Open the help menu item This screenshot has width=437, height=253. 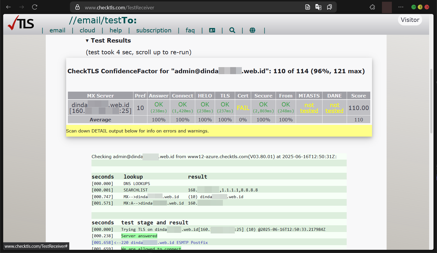click(x=116, y=30)
